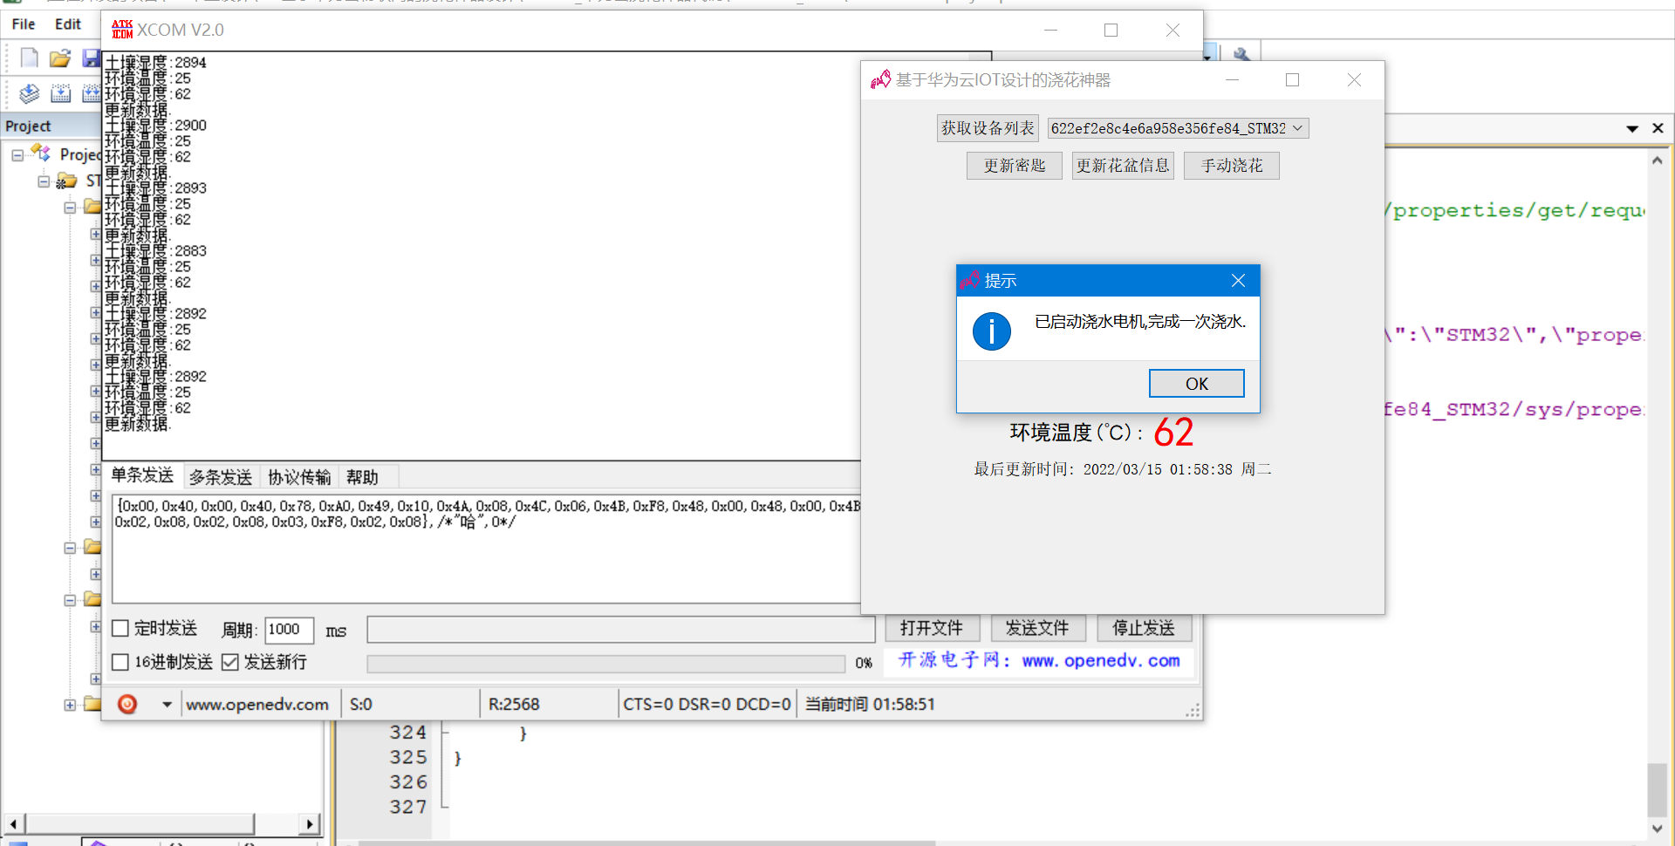Click the down arrow of the code editor scrollbar

click(1658, 829)
